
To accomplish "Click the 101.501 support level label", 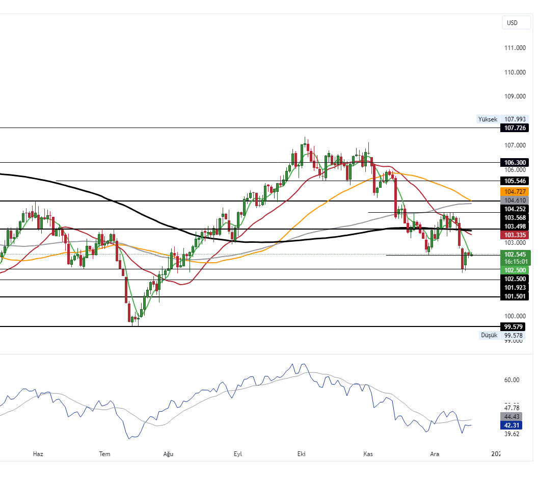I will pos(515,296).
